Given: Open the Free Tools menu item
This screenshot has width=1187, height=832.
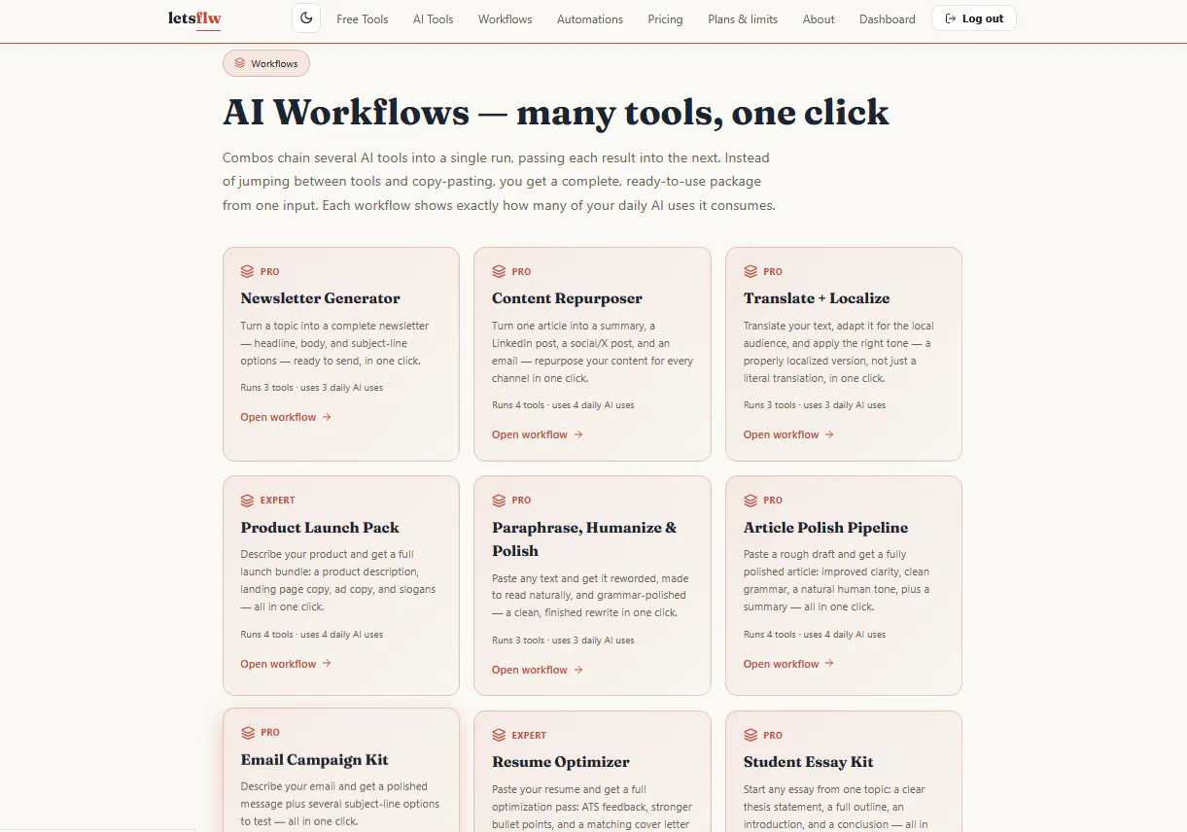Looking at the screenshot, I should coord(363,19).
